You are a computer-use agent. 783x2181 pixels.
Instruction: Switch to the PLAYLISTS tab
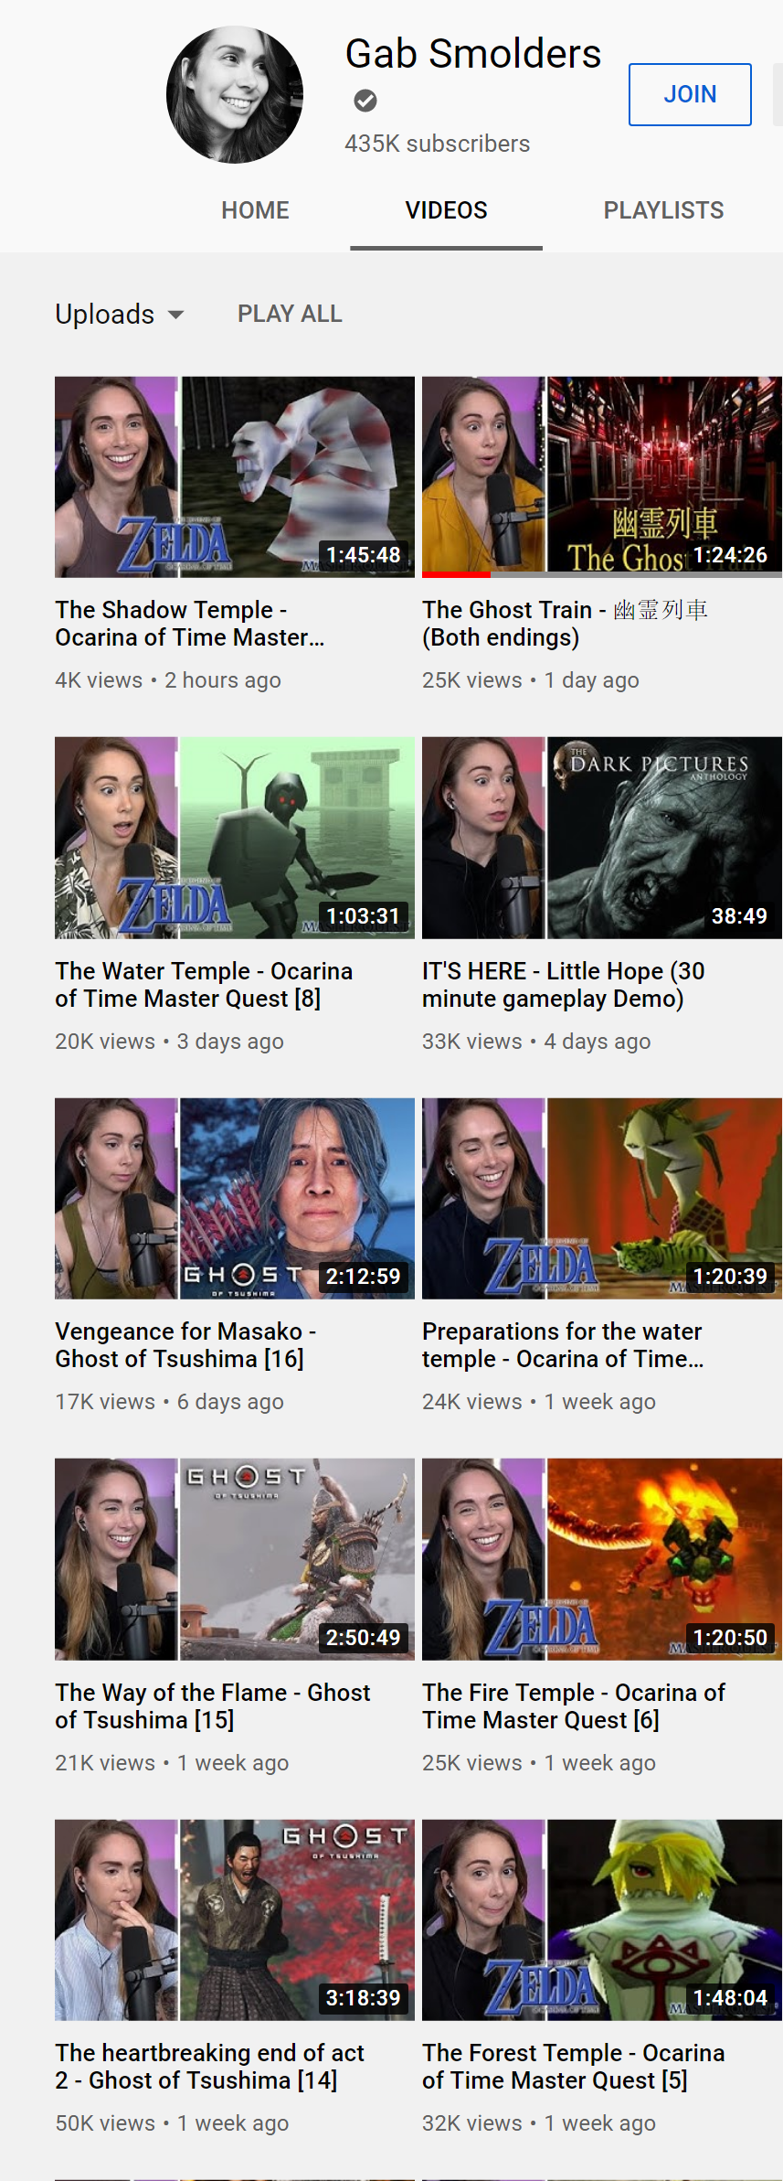click(663, 210)
